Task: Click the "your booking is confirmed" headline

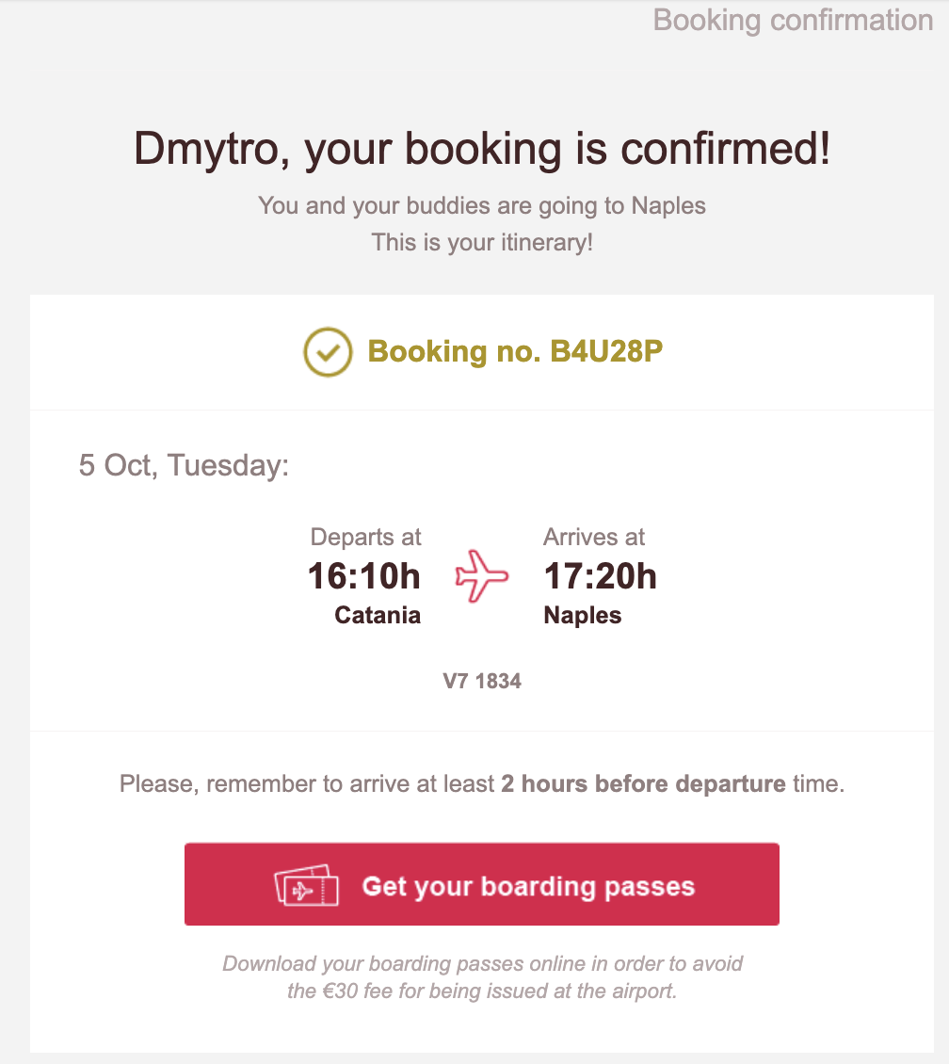Action: point(482,150)
